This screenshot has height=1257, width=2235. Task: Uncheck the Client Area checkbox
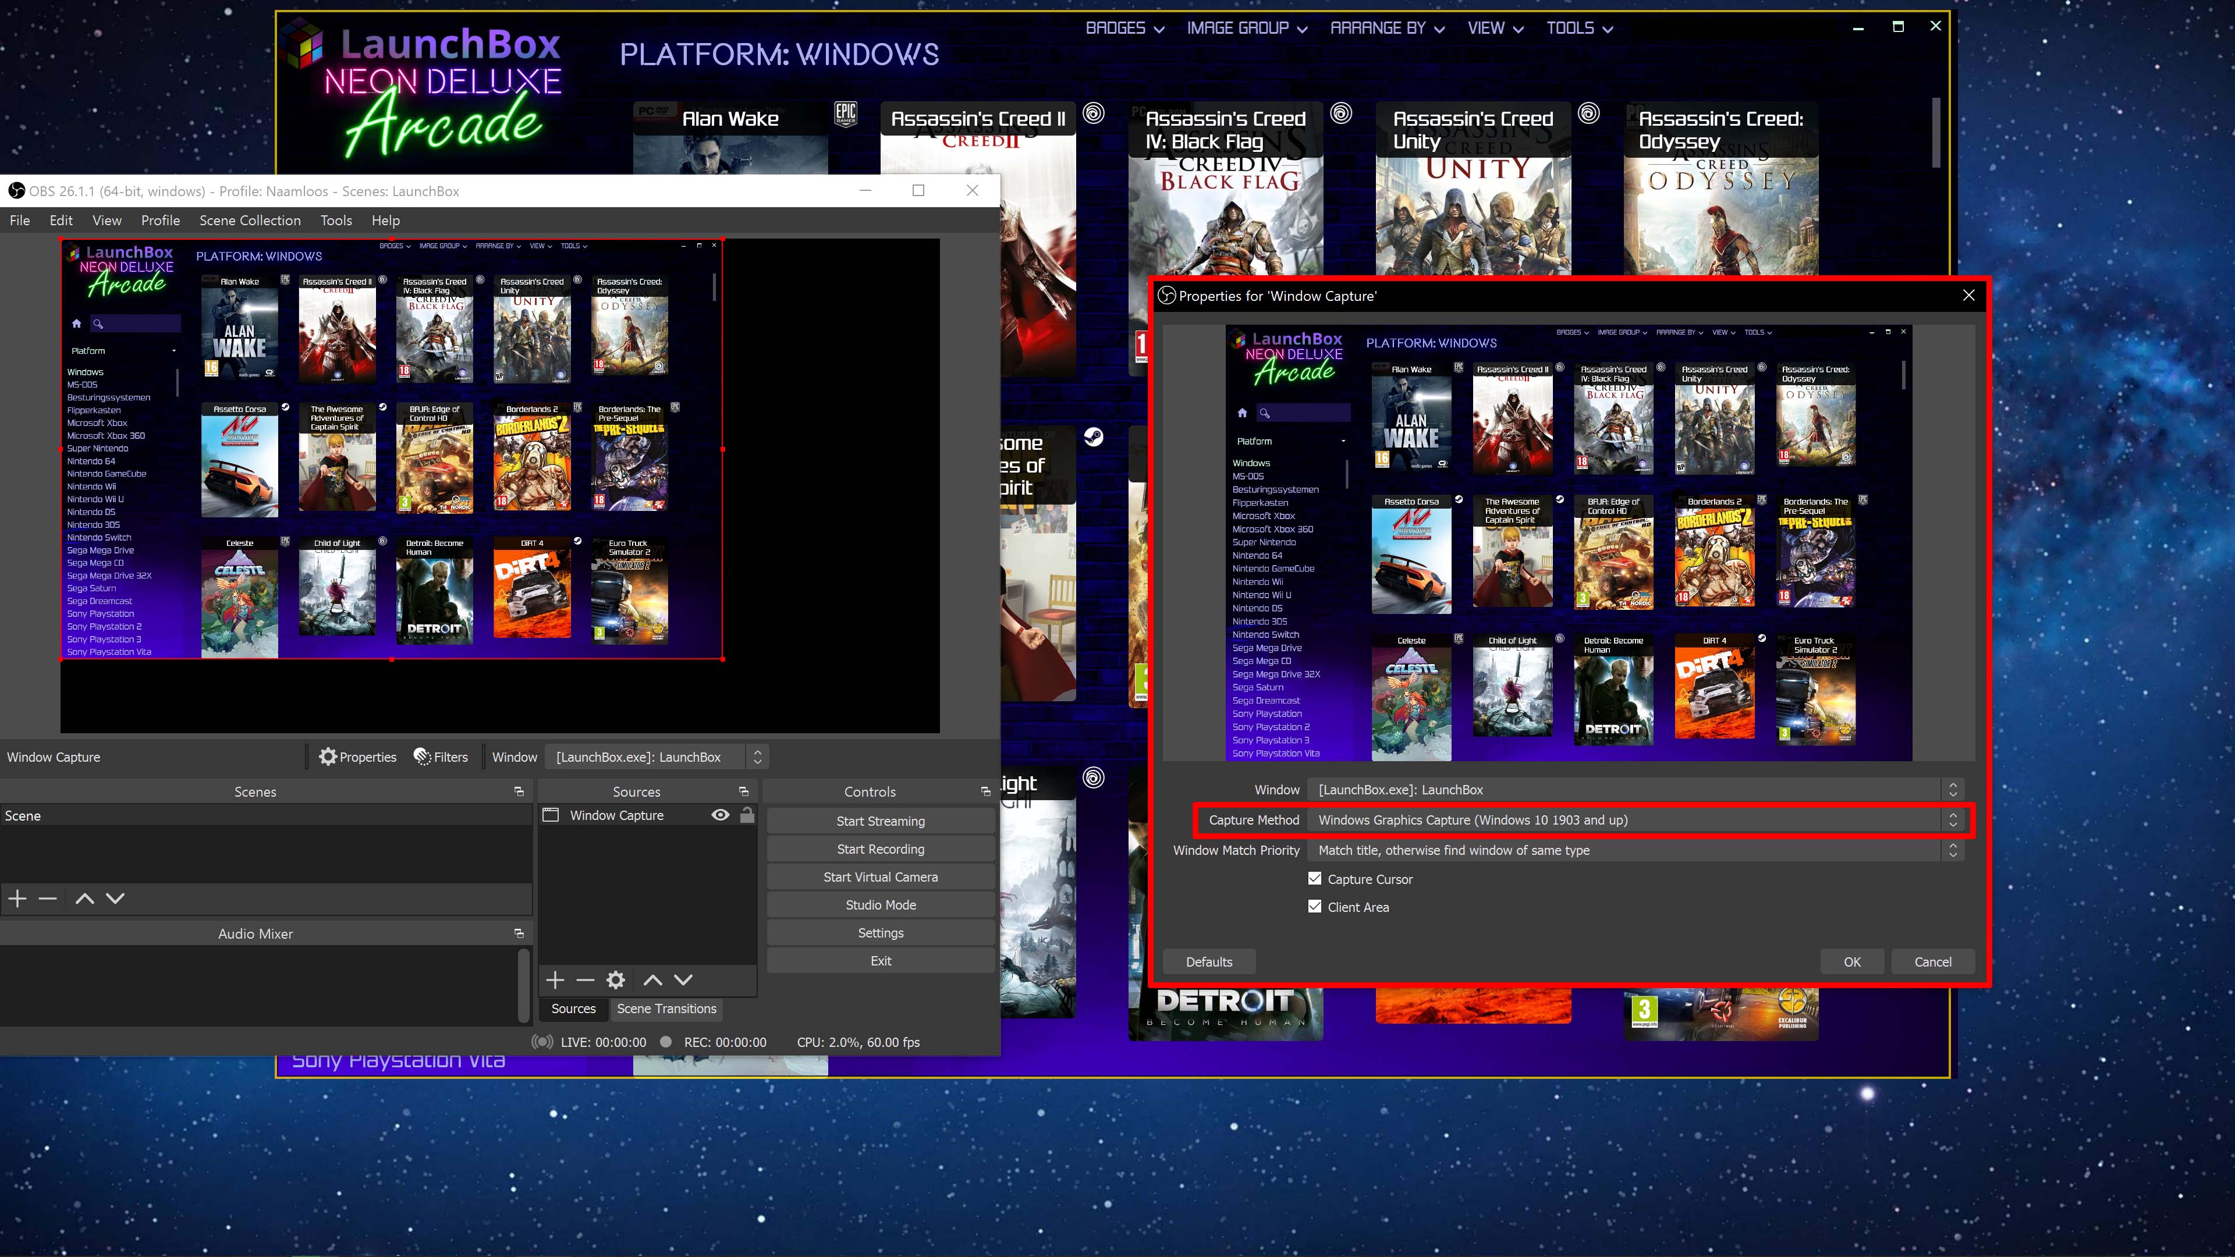pyautogui.click(x=1315, y=907)
